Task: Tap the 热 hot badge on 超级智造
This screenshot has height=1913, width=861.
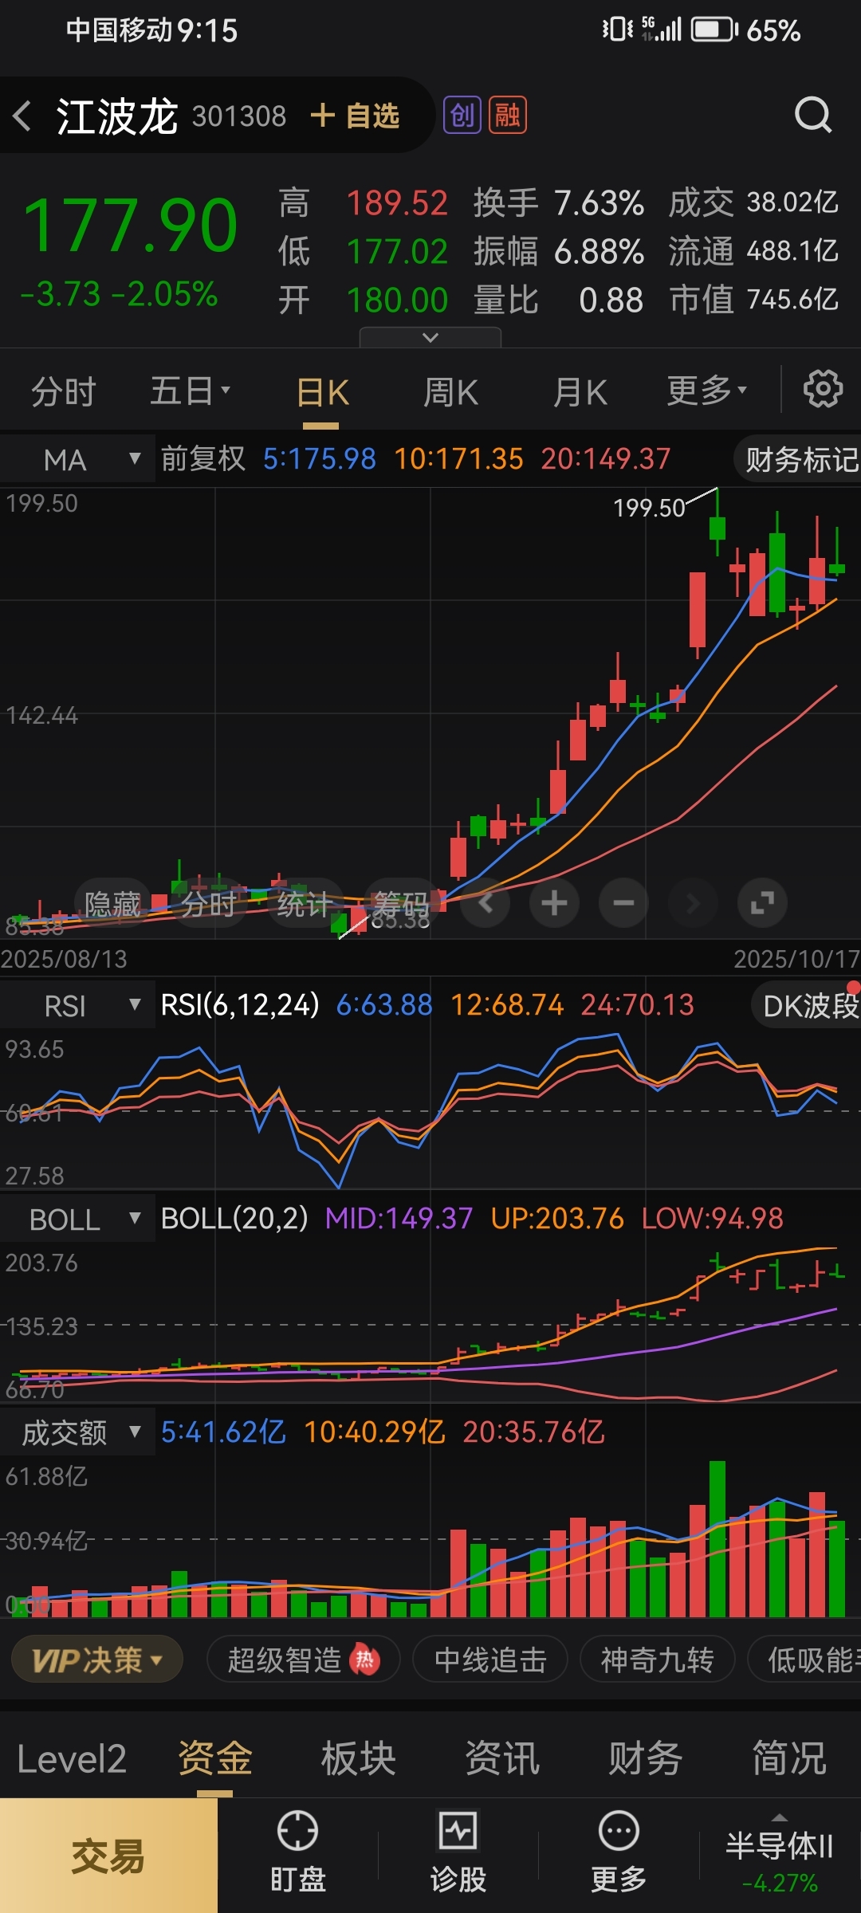Action: [x=364, y=1660]
